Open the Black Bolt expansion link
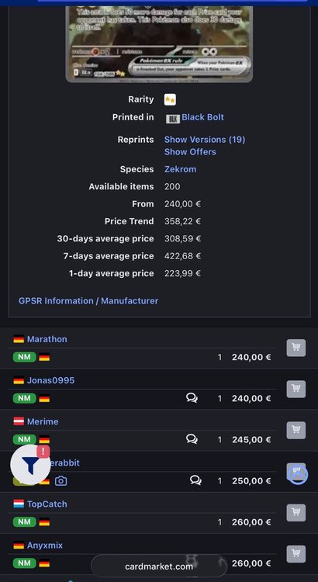Screen dimensions: 318x582 [202, 117]
